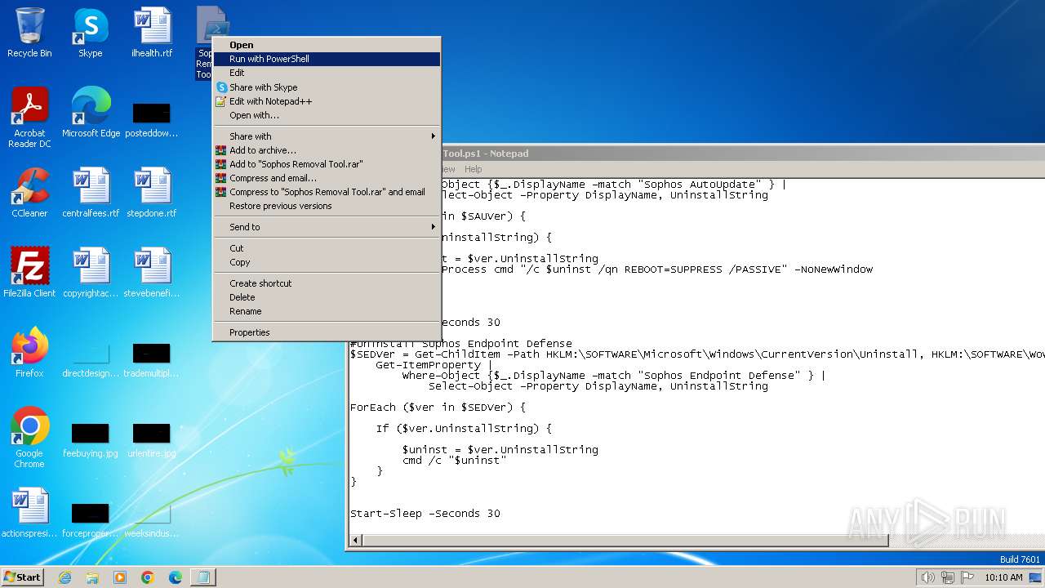This screenshot has height=588, width=1045.
Task: Open ilhealth.rtf document icon
Action: (152, 33)
